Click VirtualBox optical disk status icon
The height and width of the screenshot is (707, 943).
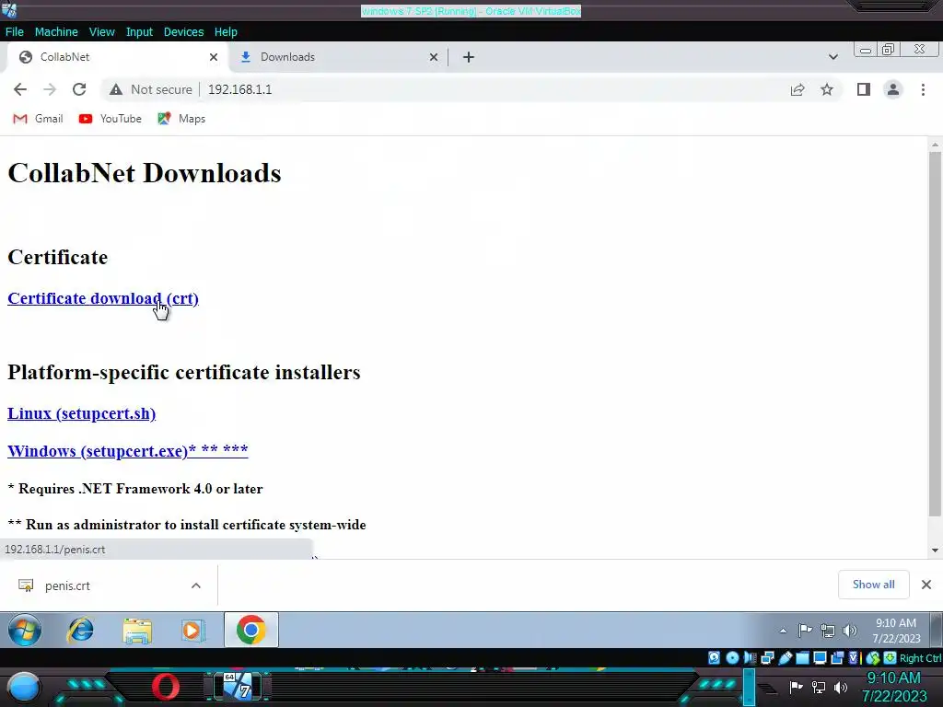pos(732,657)
